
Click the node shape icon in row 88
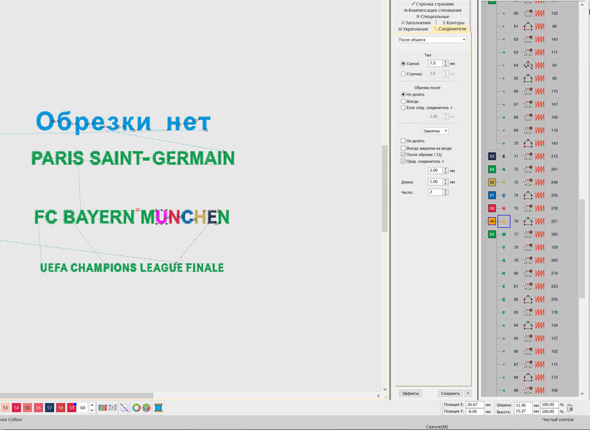528,377
